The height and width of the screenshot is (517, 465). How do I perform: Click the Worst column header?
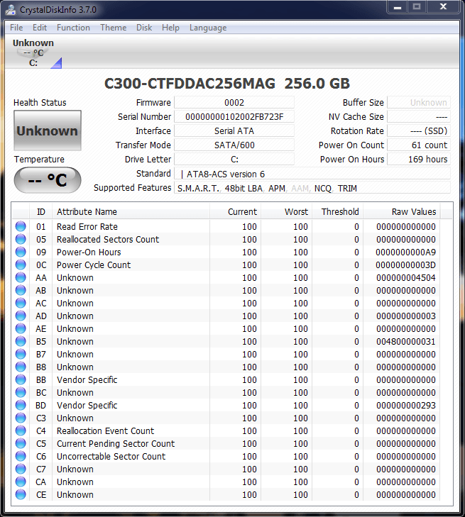[x=287, y=211]
